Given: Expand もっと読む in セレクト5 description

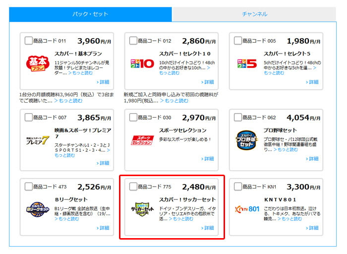Looking at the screenshot, I should point(274,73).
